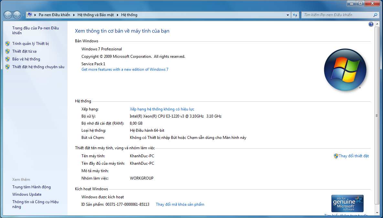Viewport: 383px width, 218px height.
Task: Open Thiết đặt hệ thống chuyên sâu
Action: (x=38, y=67)
